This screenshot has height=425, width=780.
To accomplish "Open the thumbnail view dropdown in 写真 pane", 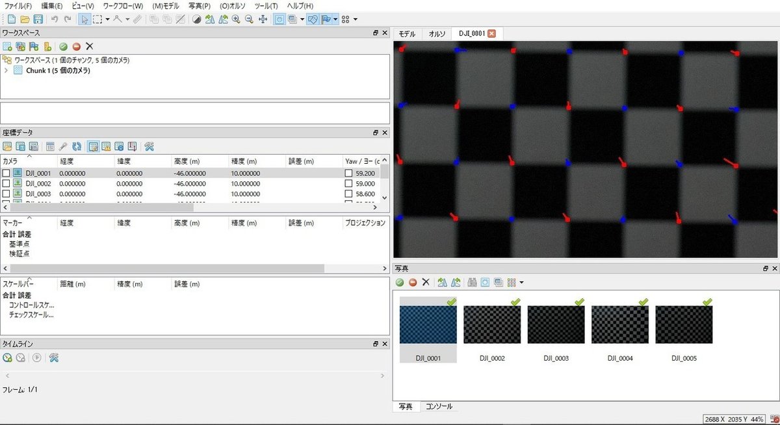I will [522, 282].
